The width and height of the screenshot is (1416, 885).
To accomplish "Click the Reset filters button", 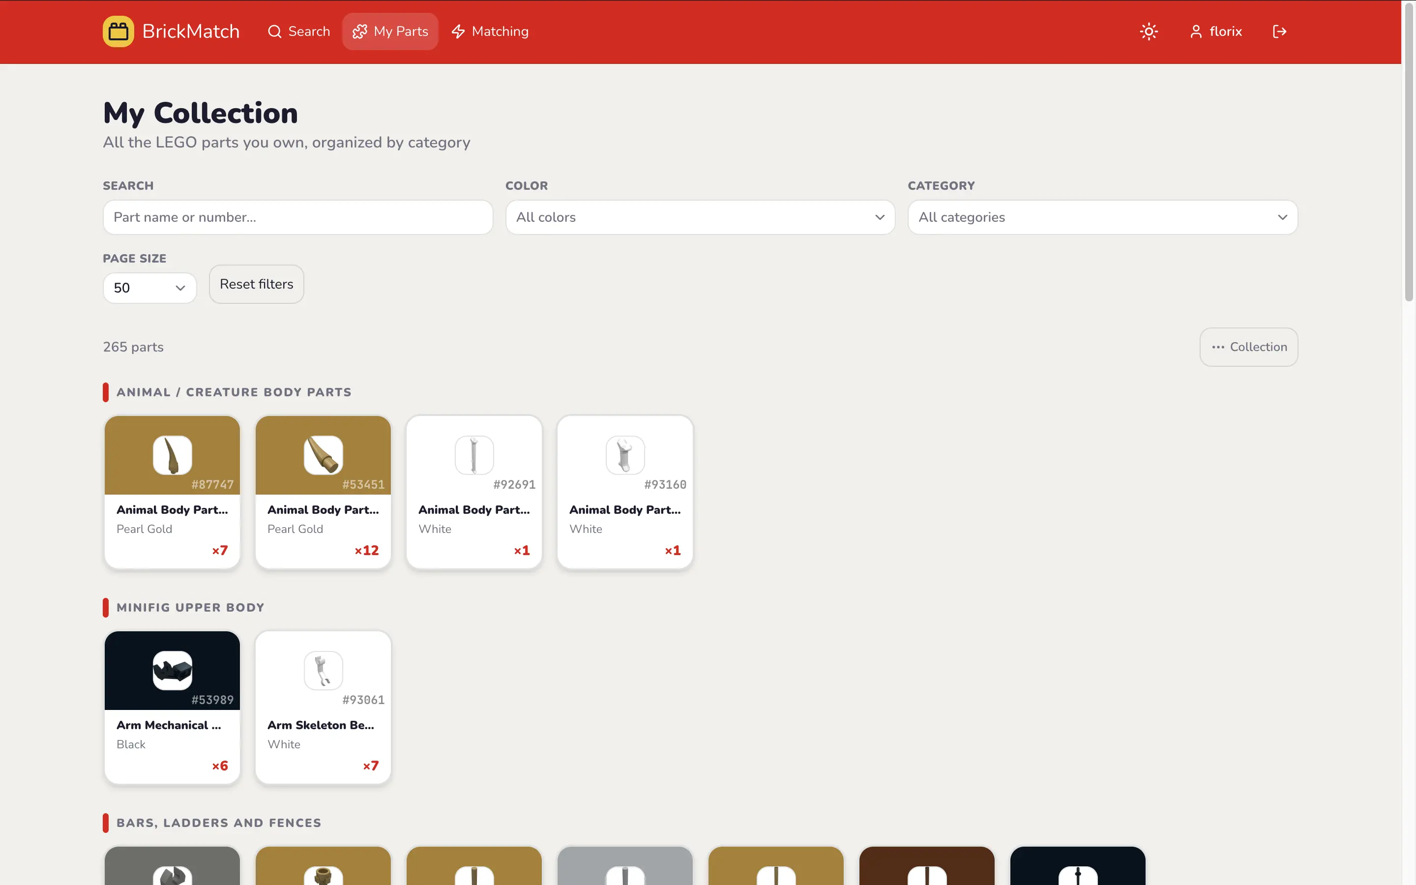I will click(x=256, y=285).
